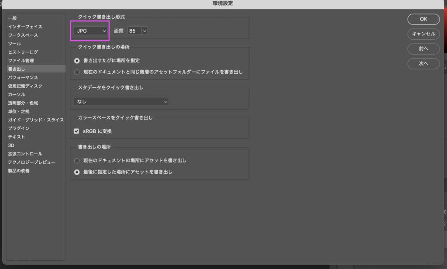
Task: Select 書き出すたびに場所を指定 radio button
Action: pos(77,61)
